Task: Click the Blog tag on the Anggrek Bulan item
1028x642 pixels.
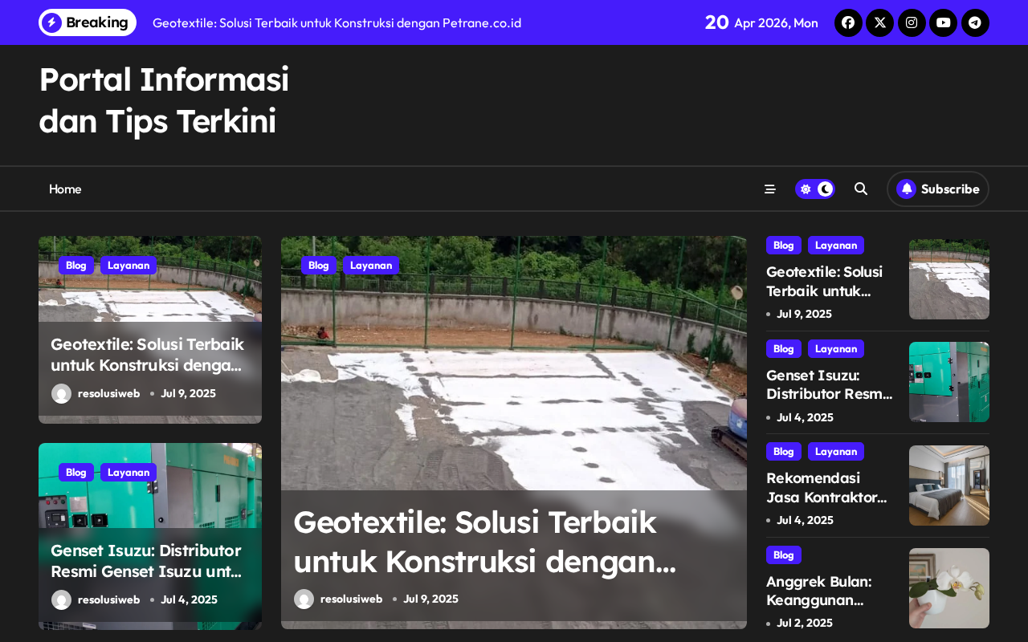Action: pos(784,555)
